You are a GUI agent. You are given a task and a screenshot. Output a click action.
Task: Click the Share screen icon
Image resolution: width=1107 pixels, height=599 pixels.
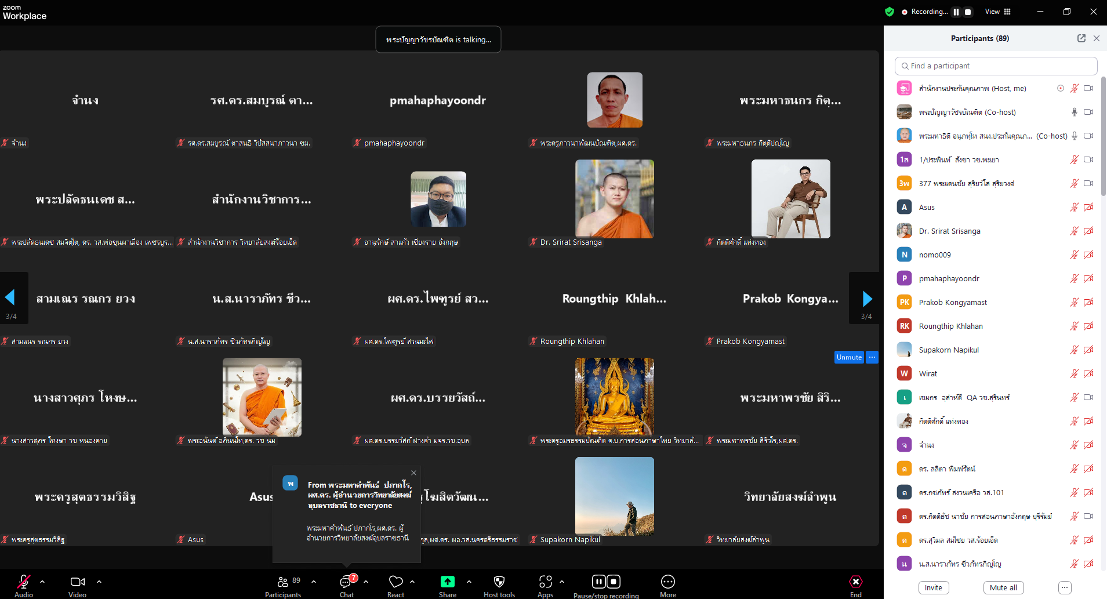coord(447,582)
